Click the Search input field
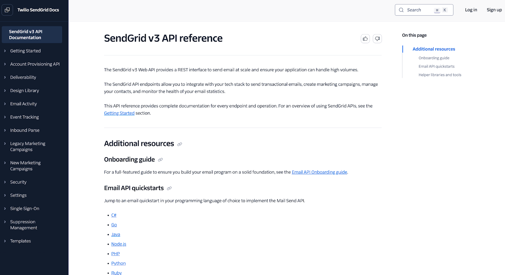 (419, 10)
